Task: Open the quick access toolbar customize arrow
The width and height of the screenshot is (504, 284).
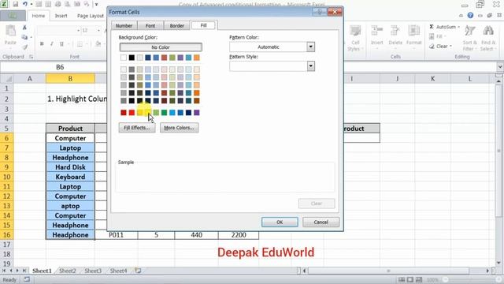Action: (x=96, y=4)
